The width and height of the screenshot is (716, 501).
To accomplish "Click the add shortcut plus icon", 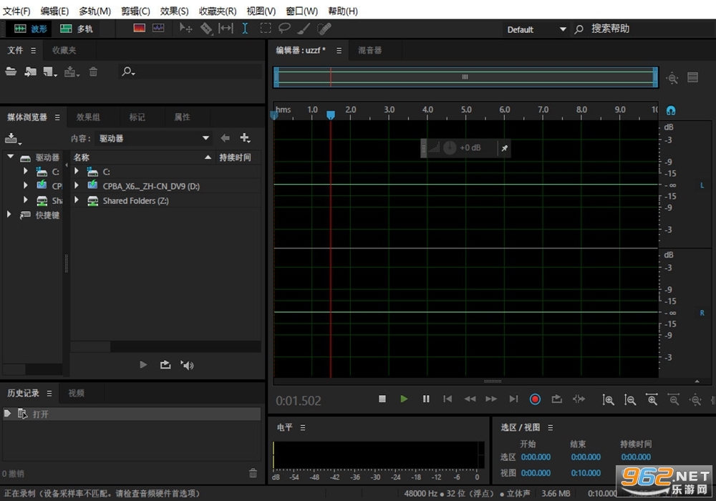I will [245, 138].
